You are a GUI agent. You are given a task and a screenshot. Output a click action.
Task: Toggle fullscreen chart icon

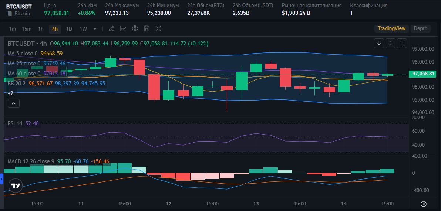(x=158, y=28)
